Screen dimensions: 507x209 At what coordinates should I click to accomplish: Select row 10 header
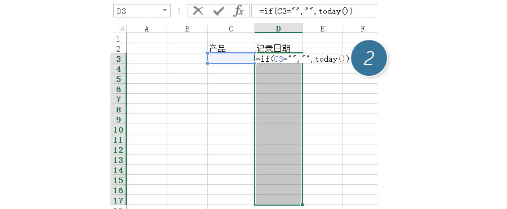pos(118,130)
